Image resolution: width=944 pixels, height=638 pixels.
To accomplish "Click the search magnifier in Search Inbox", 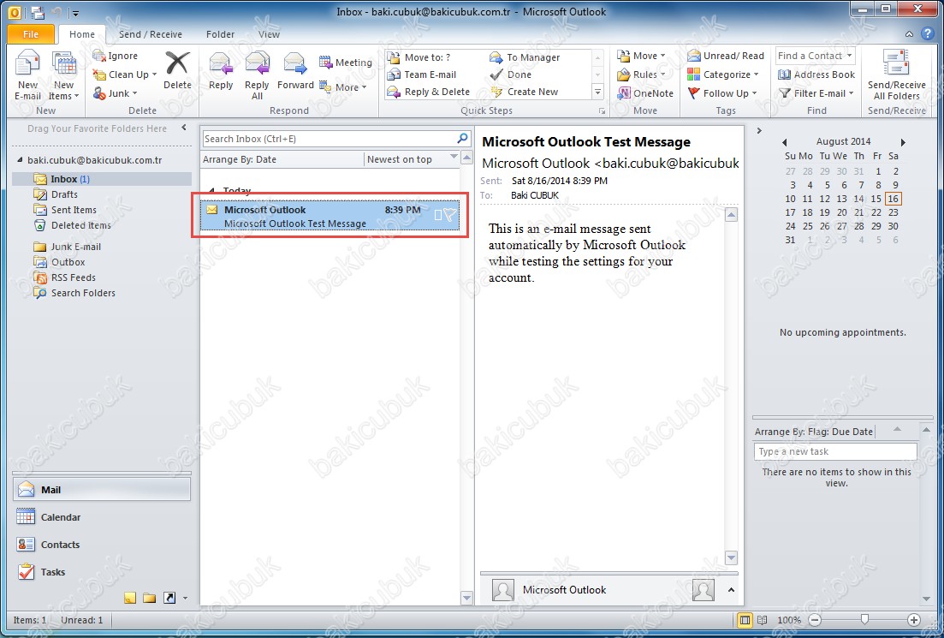I will 462,139.
